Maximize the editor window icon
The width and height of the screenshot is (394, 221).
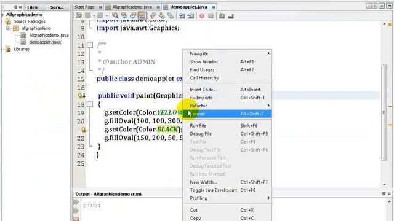tap(389, 6)
